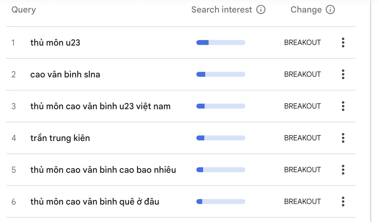378x222 pixels.
Task: Click the interest bar for 'trần trung kiên'
Action: pos(220,138)
